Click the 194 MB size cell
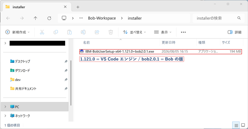The width and height of the screenshot is (248, 129). tap(235, 51)
